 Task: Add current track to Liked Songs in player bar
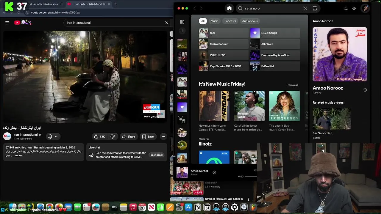tap(214, 172)
